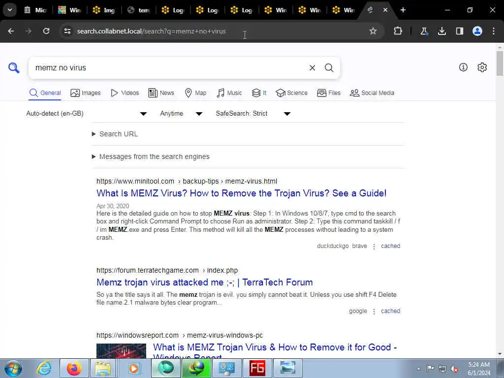This screenshot has width=504, height=378.
Task: Open the About info icon
Action: tap(463, 67)
